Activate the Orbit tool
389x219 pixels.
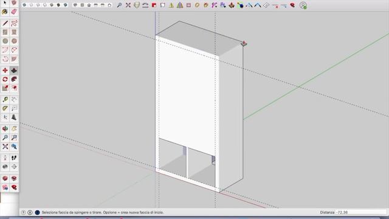coord(5,129)
